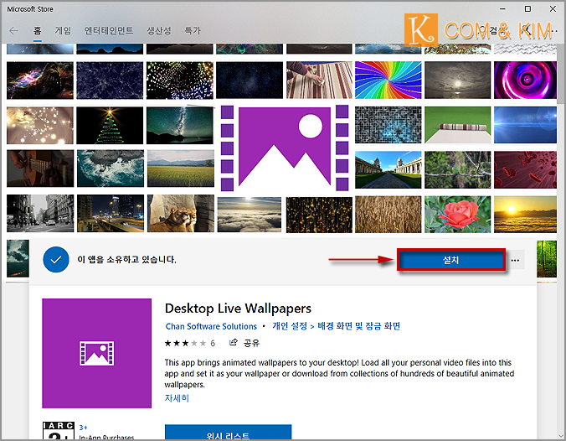
Task: Click the blue 설치 install button
Action: [450, 260]
